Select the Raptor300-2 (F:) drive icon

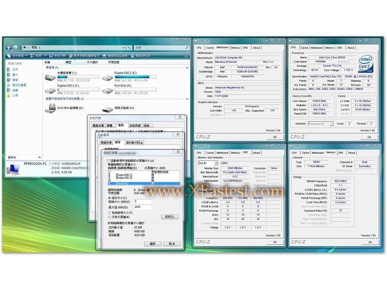point(50,91)
